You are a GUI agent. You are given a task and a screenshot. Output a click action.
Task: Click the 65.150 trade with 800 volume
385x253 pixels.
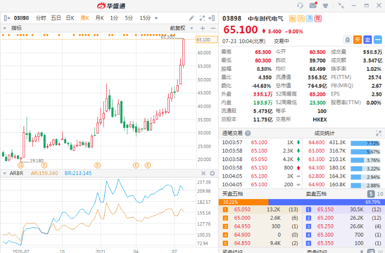coord(261,168)
